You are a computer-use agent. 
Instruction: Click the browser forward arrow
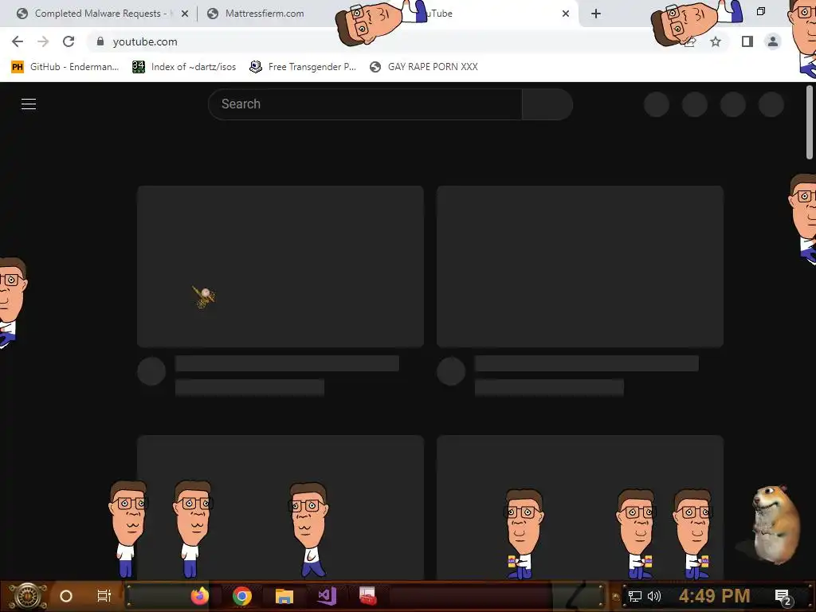(43, 41)
